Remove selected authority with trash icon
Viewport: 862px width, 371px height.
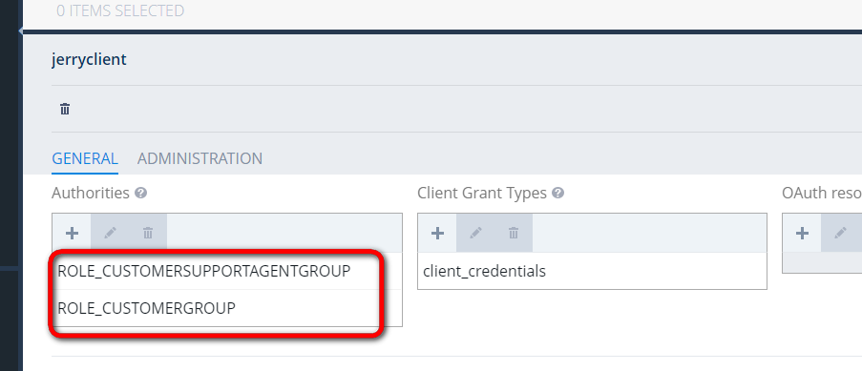coord(148,233)
